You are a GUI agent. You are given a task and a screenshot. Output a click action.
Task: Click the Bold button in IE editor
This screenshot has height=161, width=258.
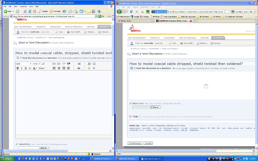pyautogui.click(x=18, y=68)
